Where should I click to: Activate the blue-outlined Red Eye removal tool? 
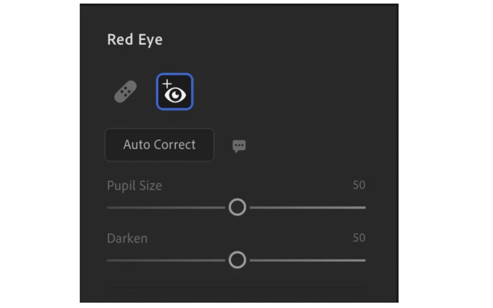point(174,91)
